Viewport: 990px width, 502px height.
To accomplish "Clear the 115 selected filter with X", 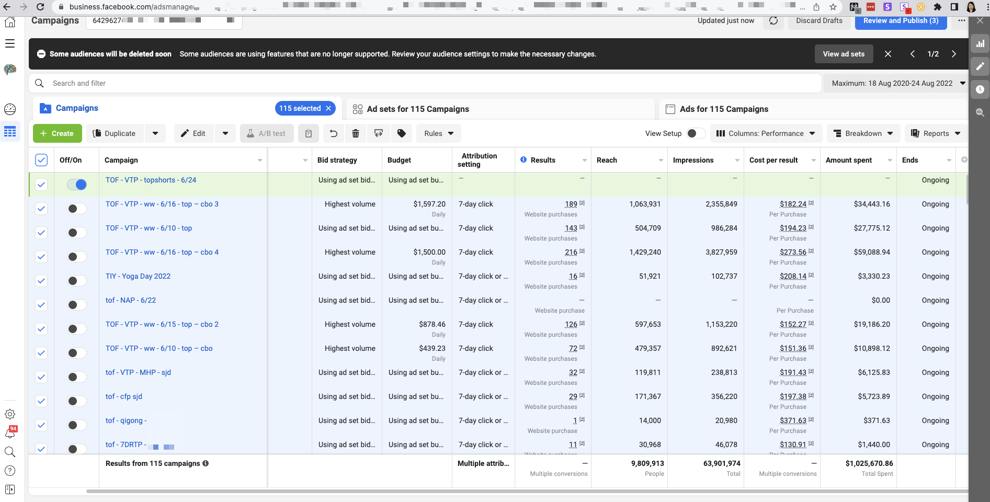I will click(x=328, y=108).
